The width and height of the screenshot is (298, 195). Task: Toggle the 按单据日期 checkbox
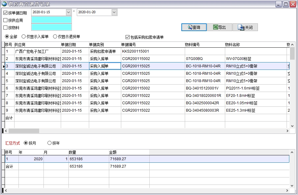[x=6, y=13]
